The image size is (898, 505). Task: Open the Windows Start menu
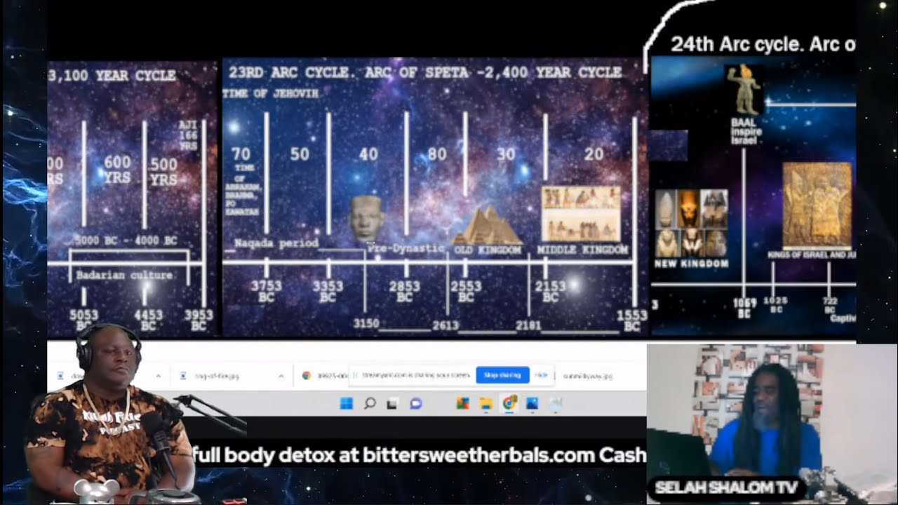(347, 403)
